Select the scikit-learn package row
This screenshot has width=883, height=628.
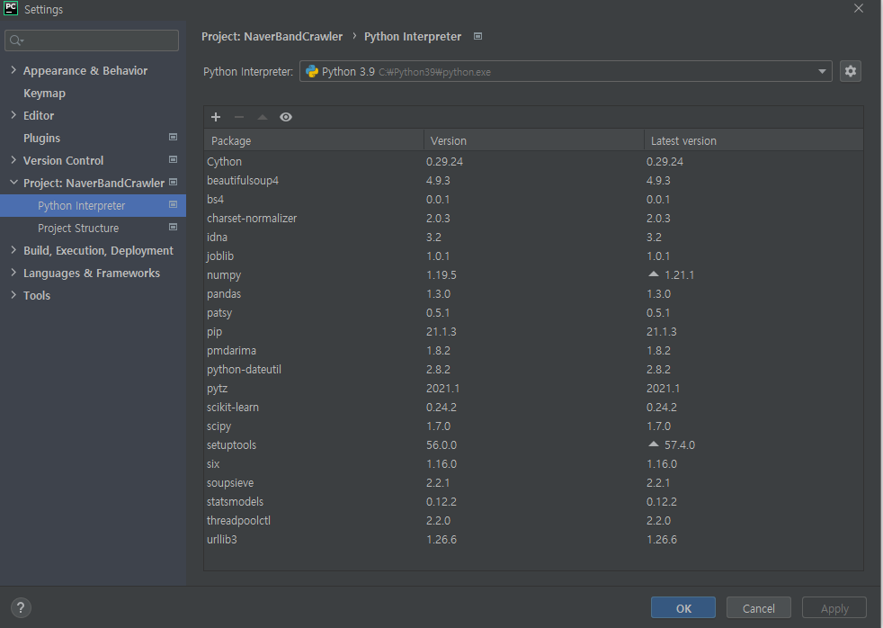click(x=533, y=408)
